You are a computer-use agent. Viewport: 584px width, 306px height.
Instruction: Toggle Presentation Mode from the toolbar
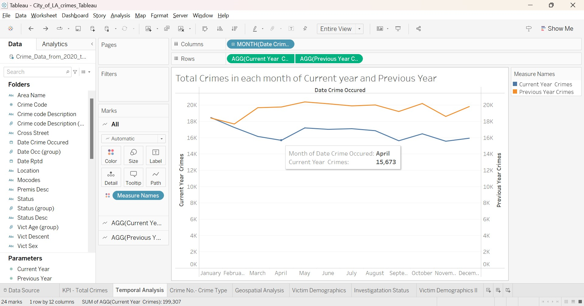click(x=398, y=29)
